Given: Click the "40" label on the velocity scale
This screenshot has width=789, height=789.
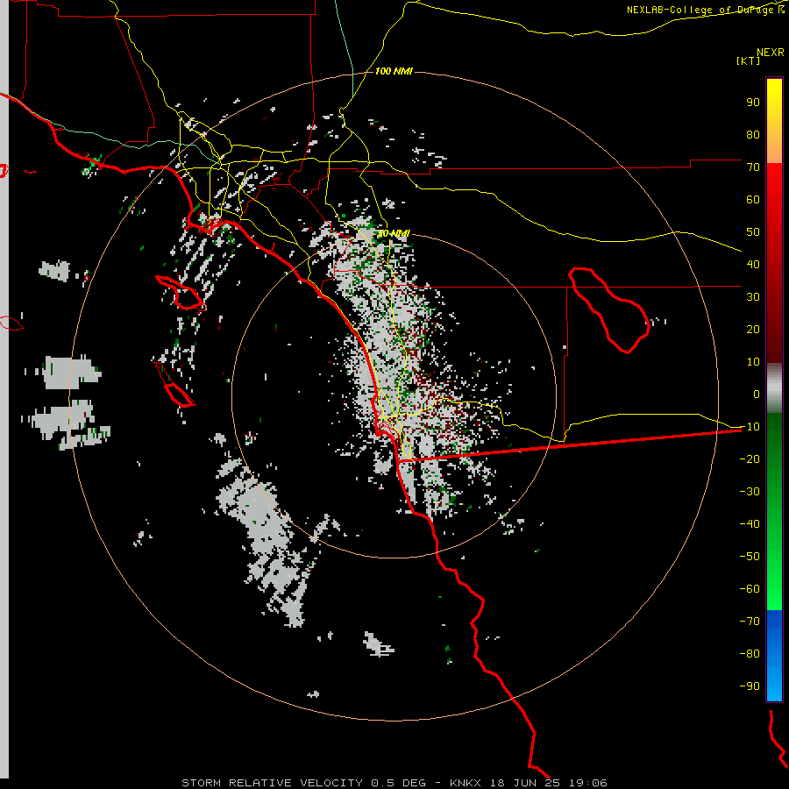Looking at the screenshot, I should (753, 265).
